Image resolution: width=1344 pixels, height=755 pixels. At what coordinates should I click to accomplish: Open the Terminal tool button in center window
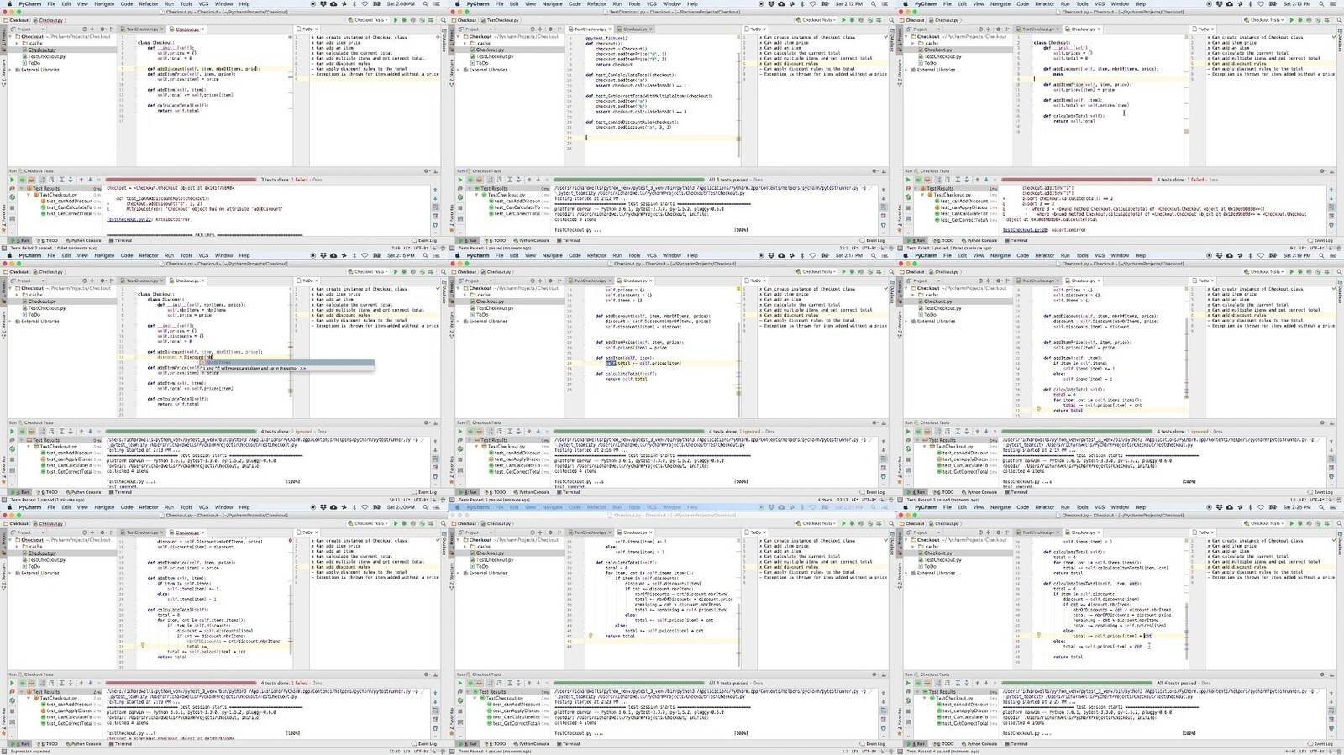pos(570,492)
